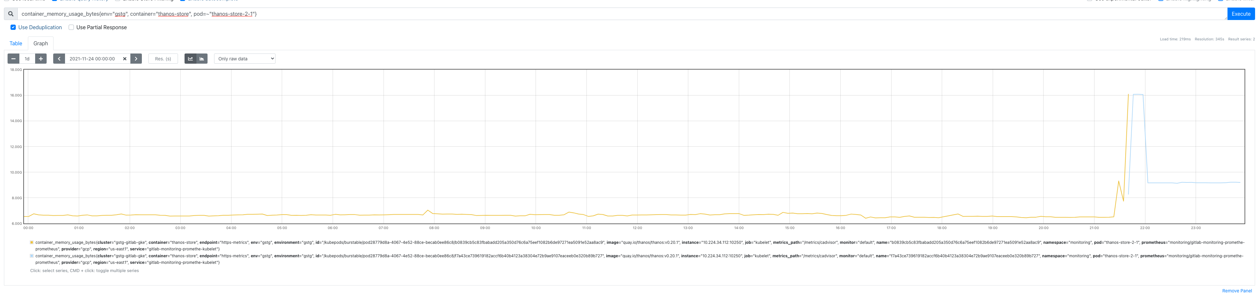Viewport: 1260px width, 296px height.
Task: Advance to the next end time
Action: tap(136, 59)
